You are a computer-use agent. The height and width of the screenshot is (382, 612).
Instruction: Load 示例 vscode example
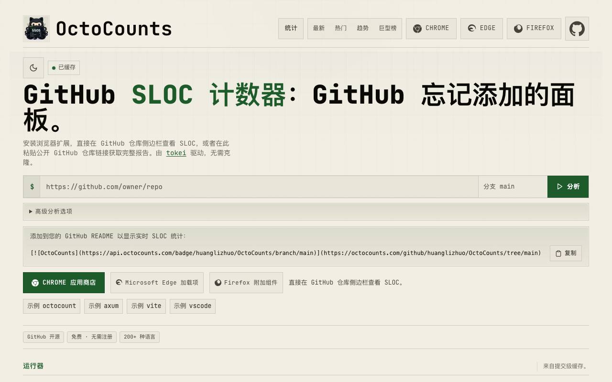(x=193, y=306)
